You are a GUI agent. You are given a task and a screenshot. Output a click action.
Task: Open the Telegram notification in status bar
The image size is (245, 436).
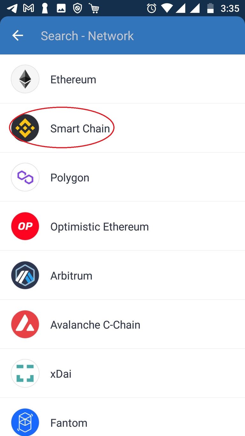[x=12, y=9]
